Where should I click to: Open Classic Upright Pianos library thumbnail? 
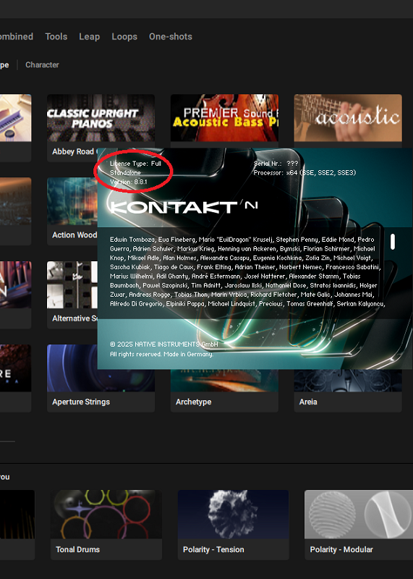101,118
